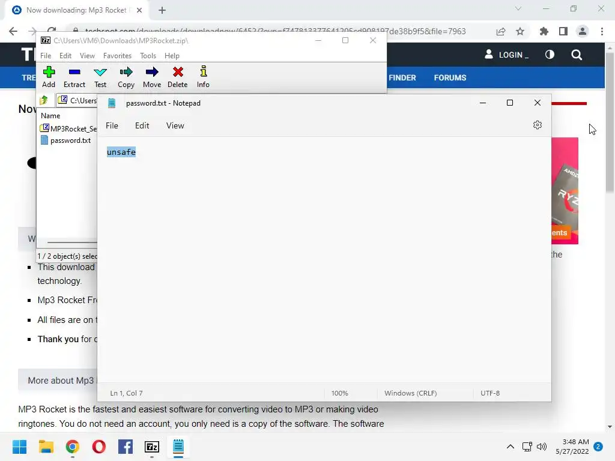Screen dimensions: 615x461
Task: Open the Favorites menu in 7-Zip
Action: 117,56
